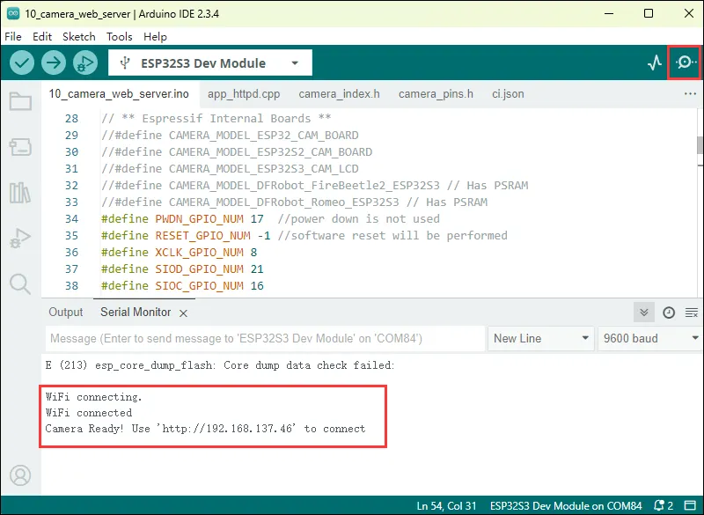This screenshot has width=704, height=515.
Task: Open the Sketch menu
Action: [x=79, y=37]
